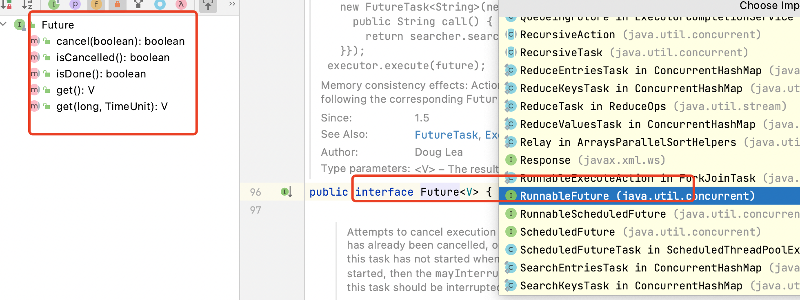The width and height of the screenshot is (800, 300).
Task: Expand the hidden toolbar items chevron
Action: coord(232,4)
